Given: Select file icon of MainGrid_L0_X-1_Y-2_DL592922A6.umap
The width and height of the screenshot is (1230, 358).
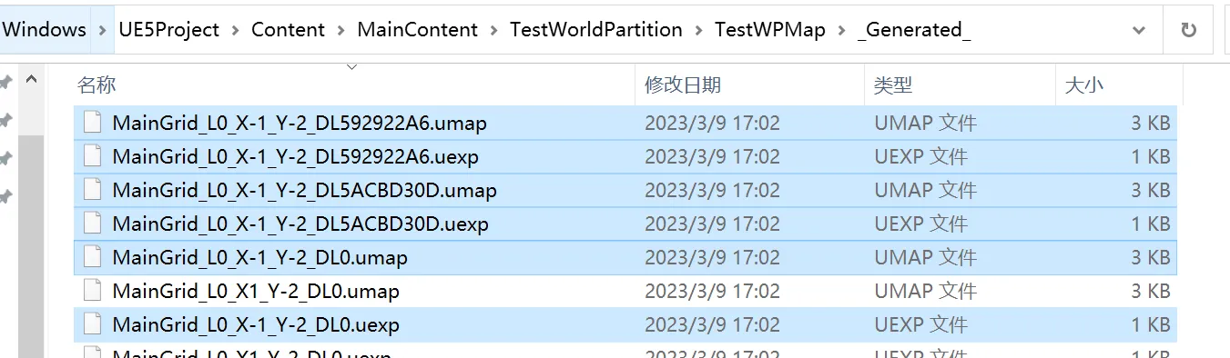Looking at the screenshot, I should point(92,123).
